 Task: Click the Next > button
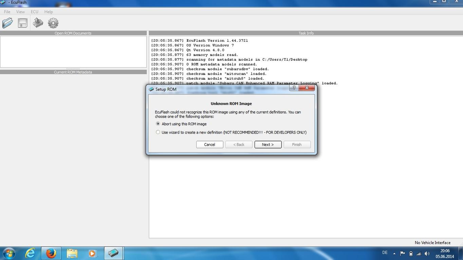[x=268, y=144]
